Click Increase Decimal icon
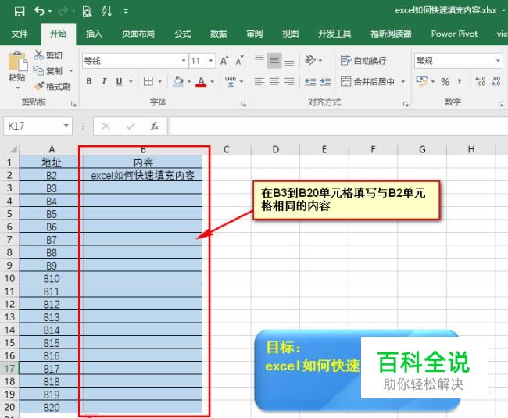This screenshot has width=508, height=418. click(480, 81)
